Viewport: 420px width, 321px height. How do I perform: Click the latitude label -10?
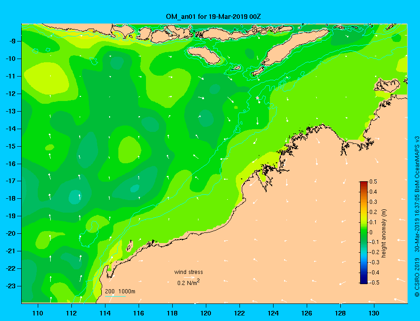11,59
